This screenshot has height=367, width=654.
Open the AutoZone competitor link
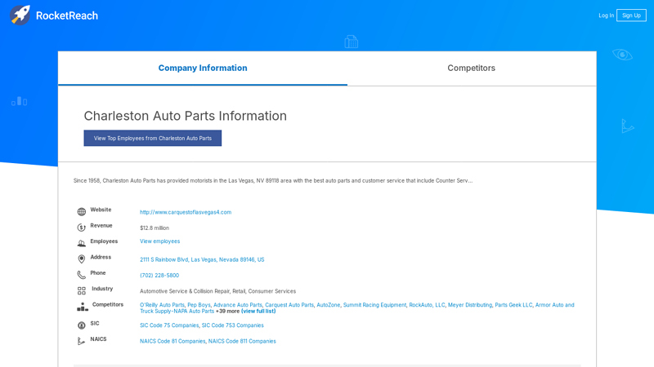click(x=329, y=305)
